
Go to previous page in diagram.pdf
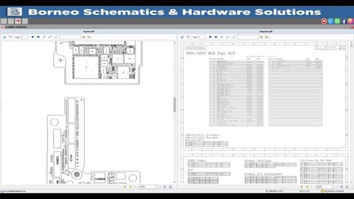pos(210,37)
